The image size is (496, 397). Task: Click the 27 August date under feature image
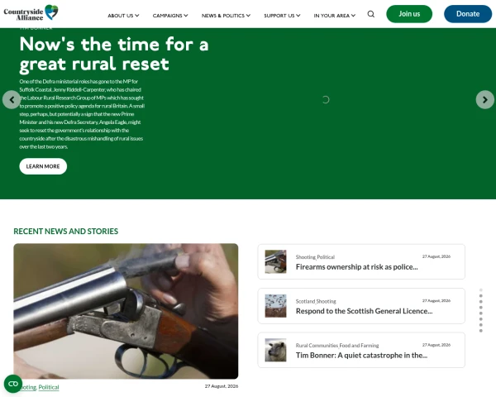(x=222, y=386)
